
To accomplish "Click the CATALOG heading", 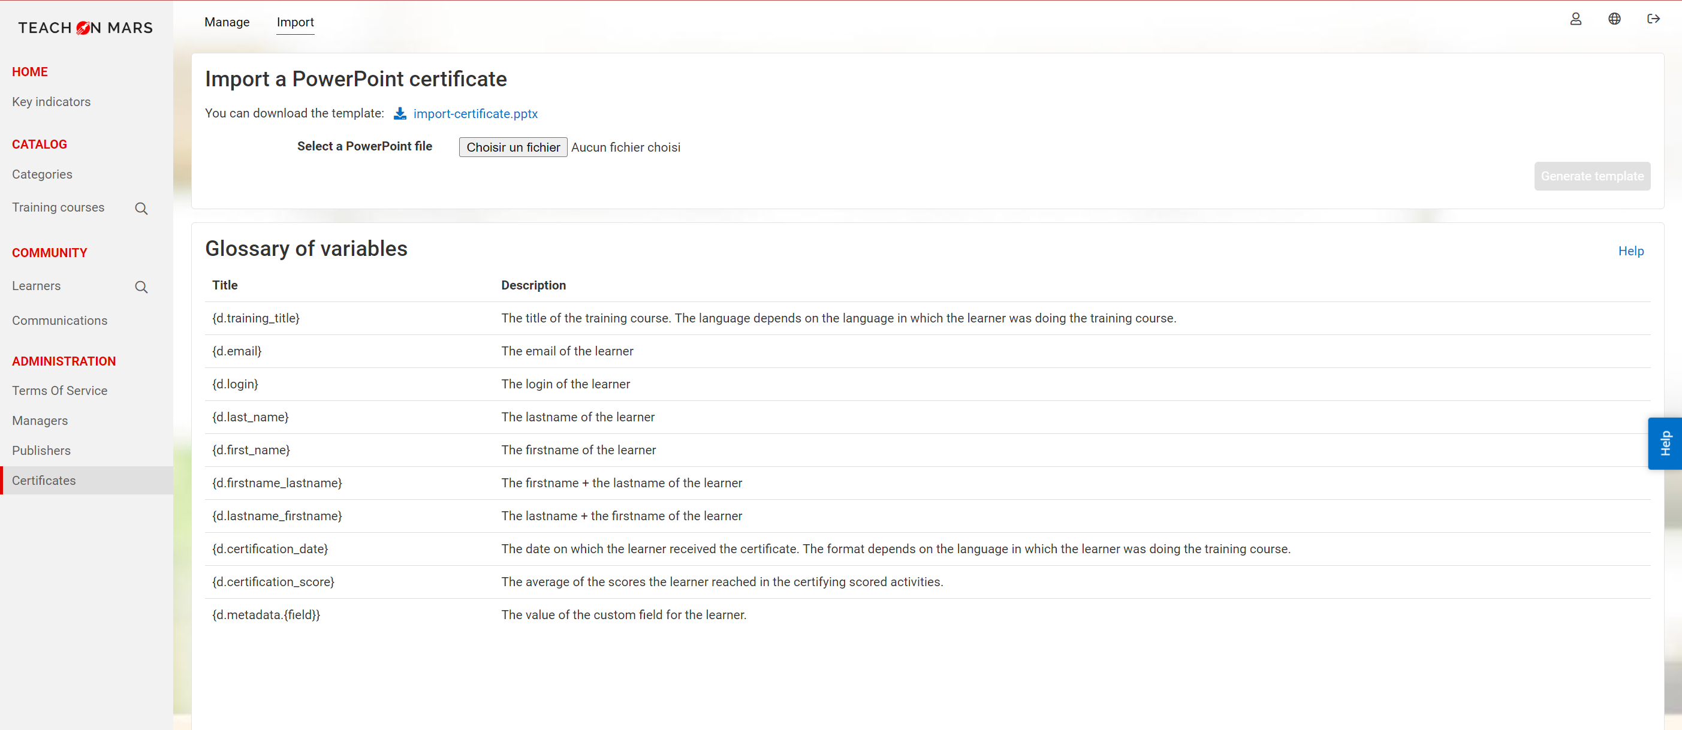I will tap(39, 144).
